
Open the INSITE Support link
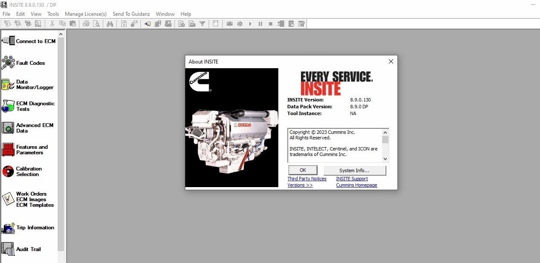[352, 179]
